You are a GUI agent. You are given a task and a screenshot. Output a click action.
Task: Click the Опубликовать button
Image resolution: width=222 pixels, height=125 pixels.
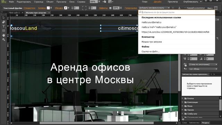click(x=191, y=2)
